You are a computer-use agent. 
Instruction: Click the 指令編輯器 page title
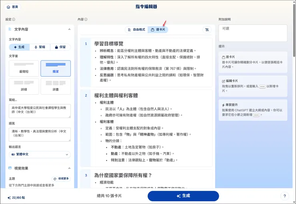pos(146,7)
